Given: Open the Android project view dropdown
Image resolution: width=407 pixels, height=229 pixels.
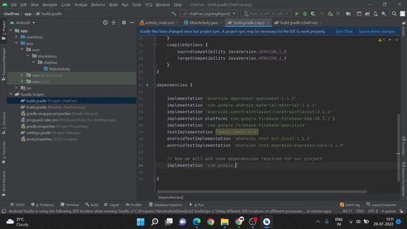Looking at the screenshot, I should click(23, 23).
